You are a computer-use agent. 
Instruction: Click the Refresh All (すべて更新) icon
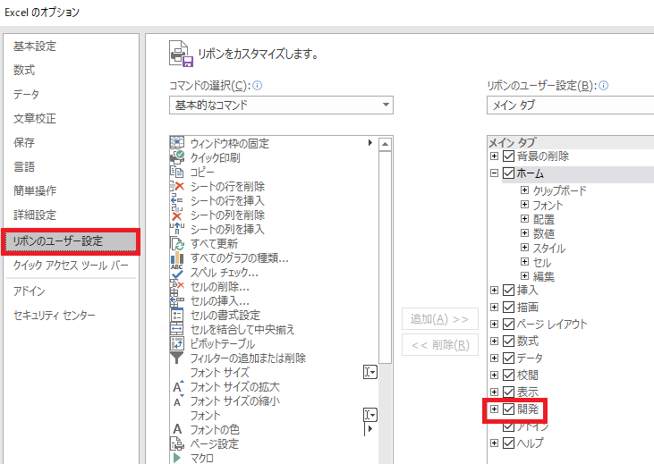[x=177, y=243]
